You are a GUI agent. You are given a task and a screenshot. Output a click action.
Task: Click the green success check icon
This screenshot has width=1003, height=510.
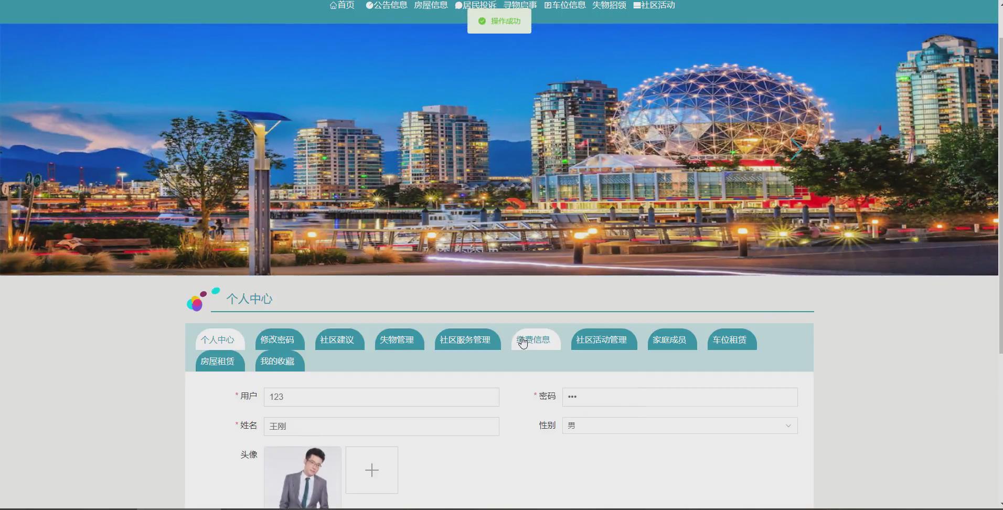tap(482, 21)
